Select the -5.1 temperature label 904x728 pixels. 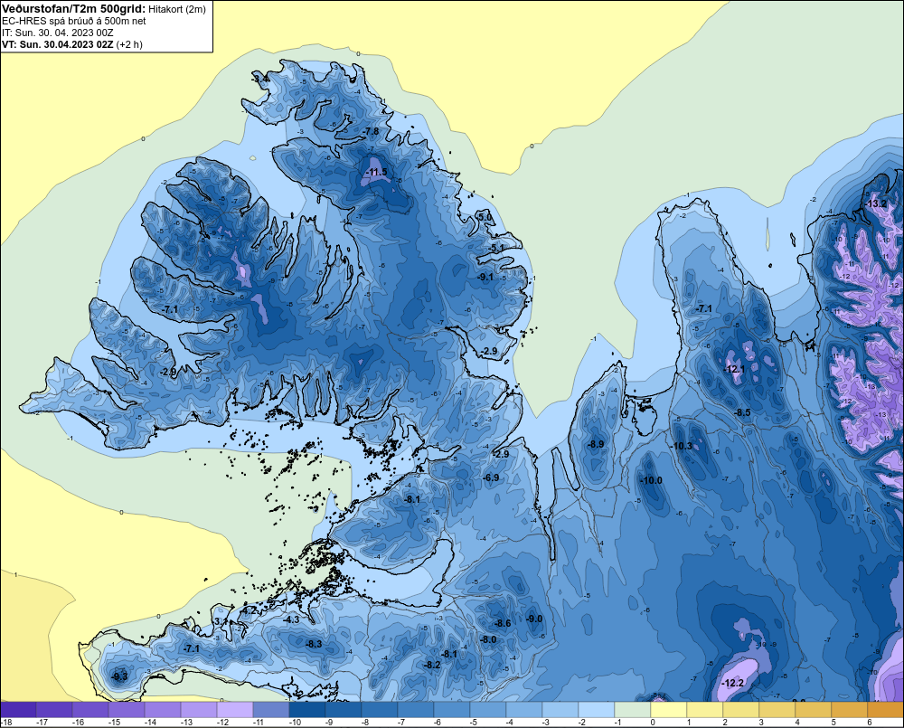click(496, 248)
